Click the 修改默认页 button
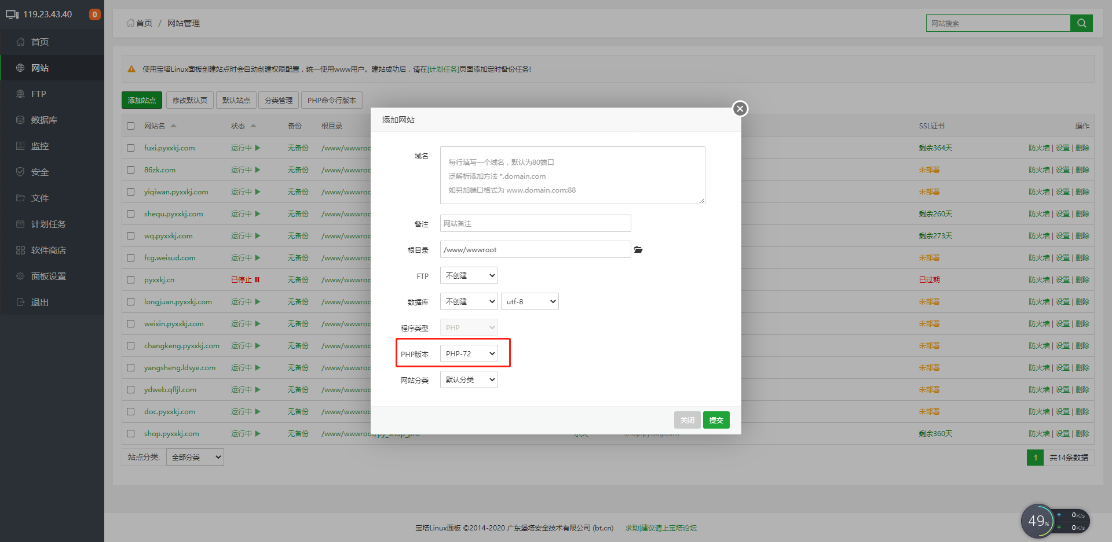 (190, 100)
